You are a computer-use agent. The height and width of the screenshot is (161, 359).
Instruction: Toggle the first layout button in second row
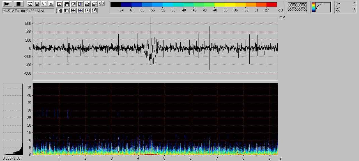click(x=59, y=11)
